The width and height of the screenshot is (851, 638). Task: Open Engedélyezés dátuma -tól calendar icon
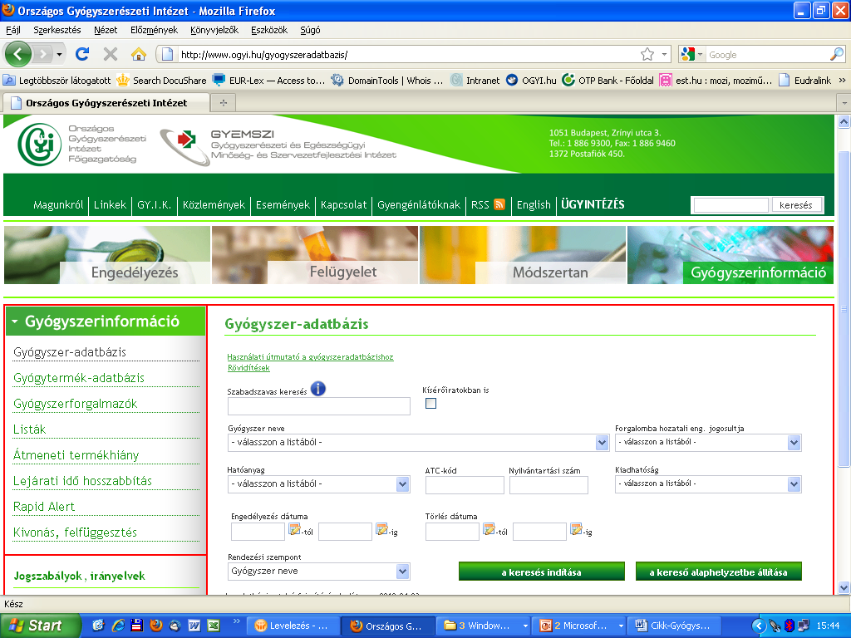point(294,529)
